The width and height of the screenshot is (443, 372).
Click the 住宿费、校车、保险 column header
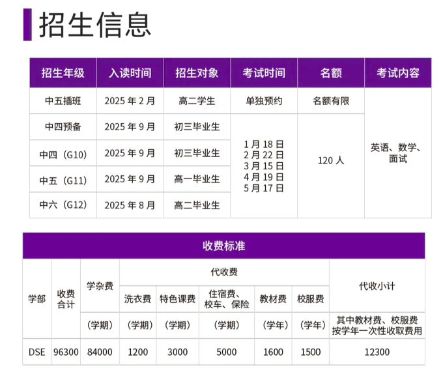point(227,299)
